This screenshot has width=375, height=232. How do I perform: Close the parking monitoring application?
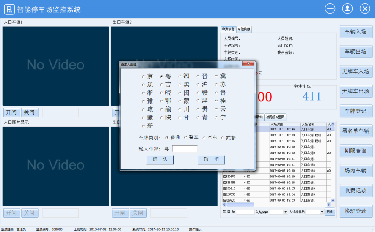pos(365,8)
